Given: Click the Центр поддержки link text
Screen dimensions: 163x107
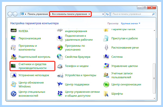Looking at the screenshot, I should 77,85.
